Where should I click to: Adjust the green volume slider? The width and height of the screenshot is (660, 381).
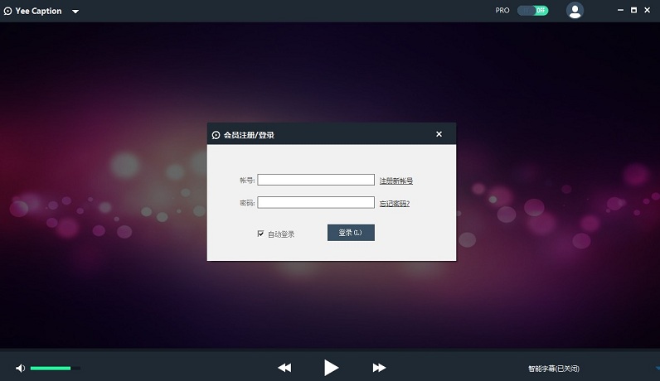(56, 369)
